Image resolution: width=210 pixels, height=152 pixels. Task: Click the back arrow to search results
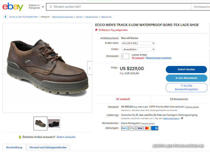click(x=5, y=17)
